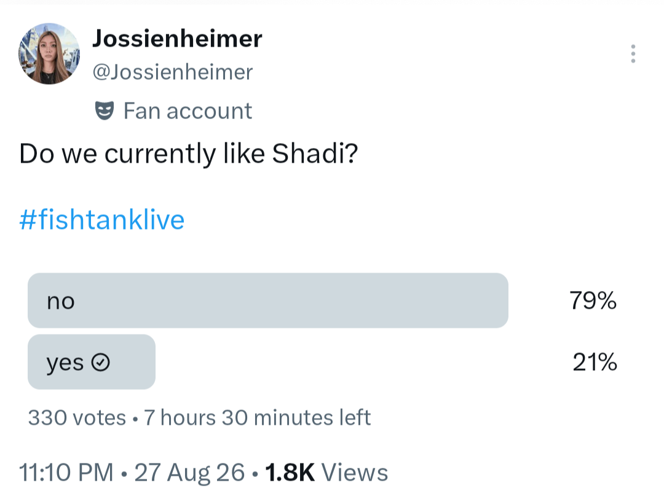Open the #fishtanklive hashtag
664x504 pixels.
[102, 219]
